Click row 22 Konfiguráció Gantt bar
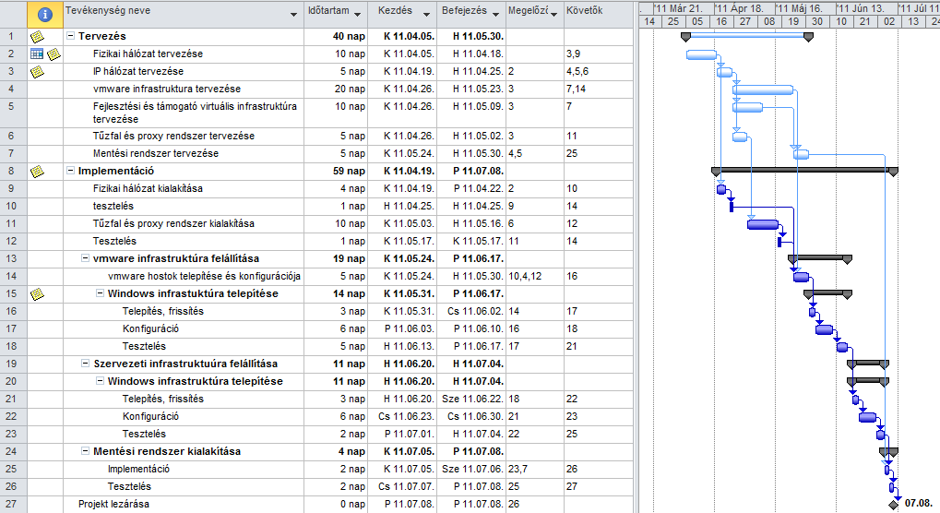Viewport: 940px width, 513px height. 867,417
